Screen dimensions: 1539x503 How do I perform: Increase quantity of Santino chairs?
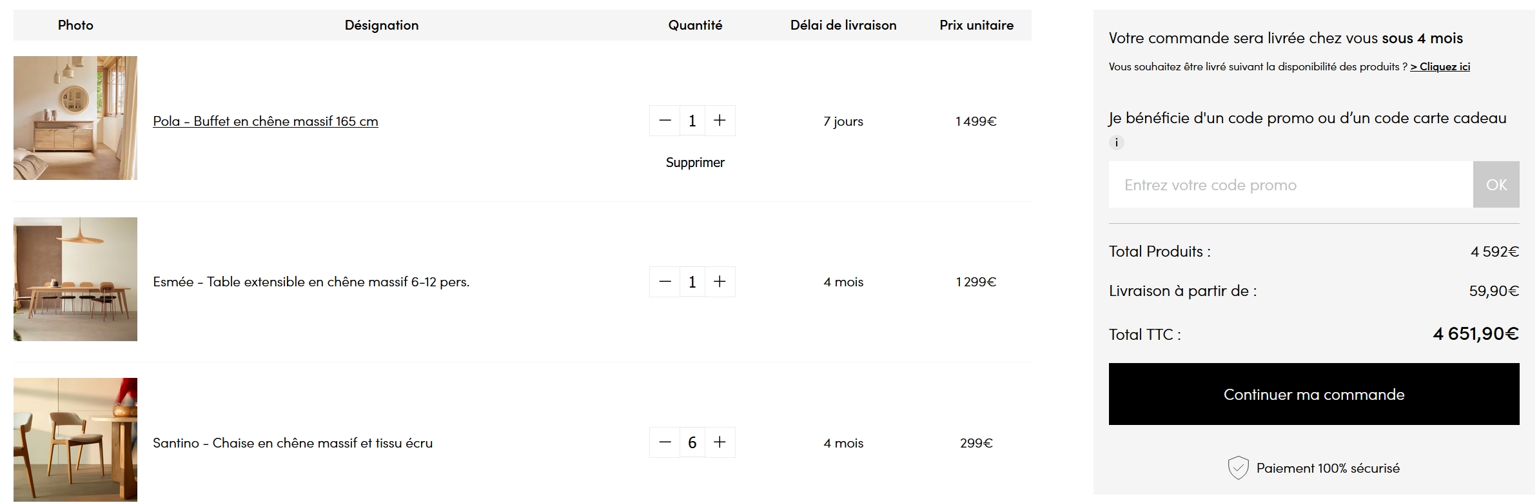click(x=720, y=442)
